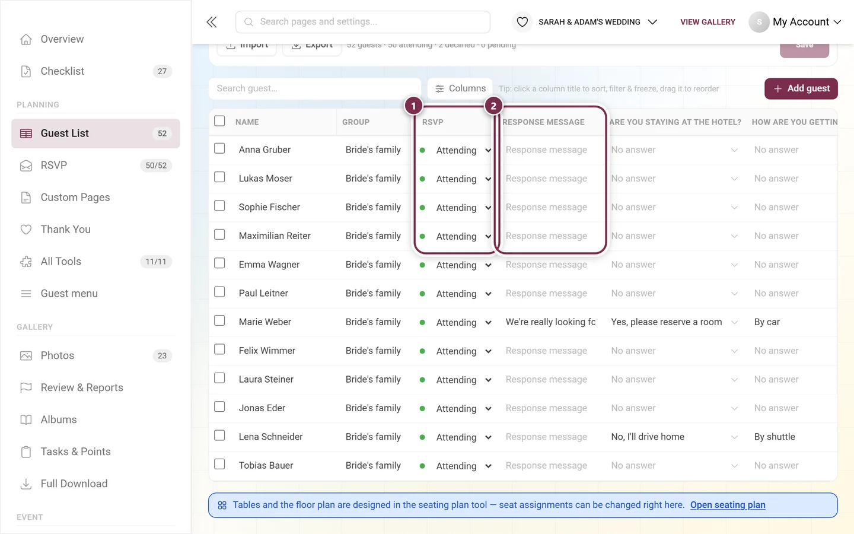854x534 pixels.
Task: Click the Add guest button
Action: 801,88
